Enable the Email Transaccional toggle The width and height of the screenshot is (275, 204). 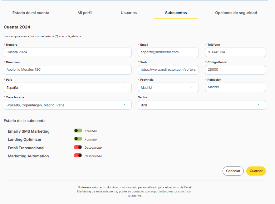(x=78, y=147)
